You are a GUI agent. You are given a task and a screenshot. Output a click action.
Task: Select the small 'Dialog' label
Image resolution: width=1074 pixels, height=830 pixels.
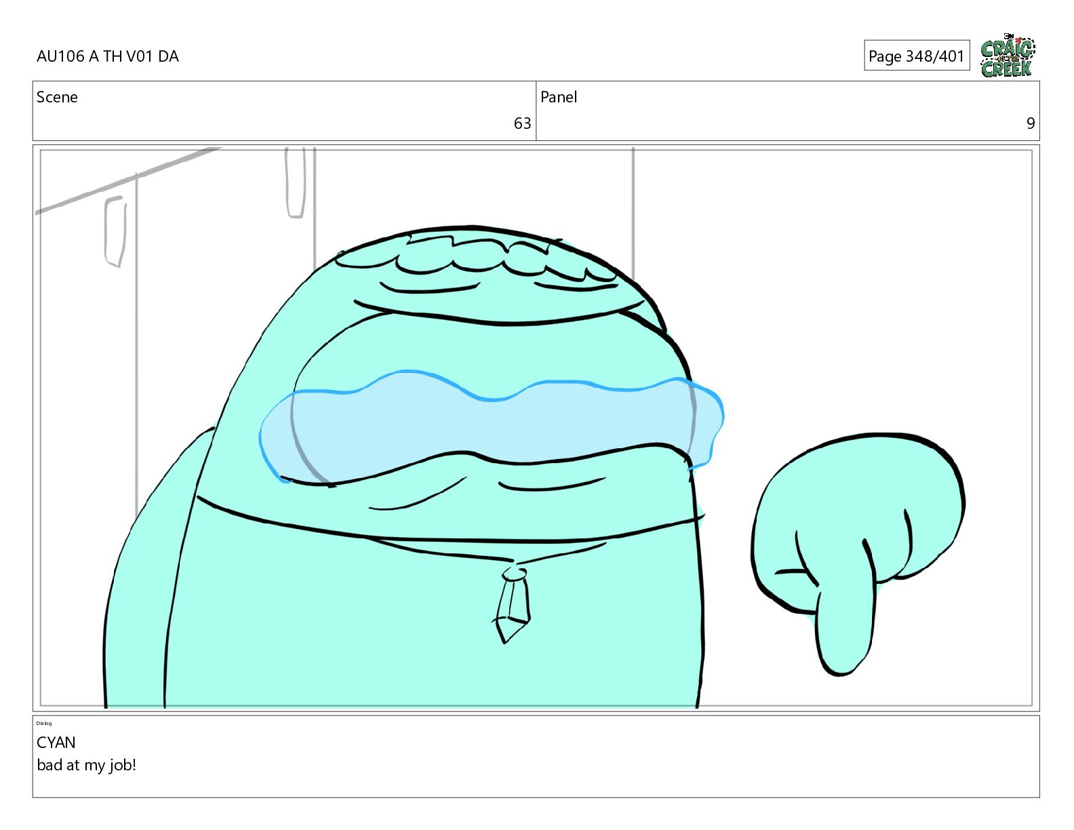tap(44, 723)
